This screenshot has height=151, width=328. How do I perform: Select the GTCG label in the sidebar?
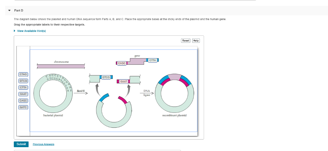[x=23, y=81]
